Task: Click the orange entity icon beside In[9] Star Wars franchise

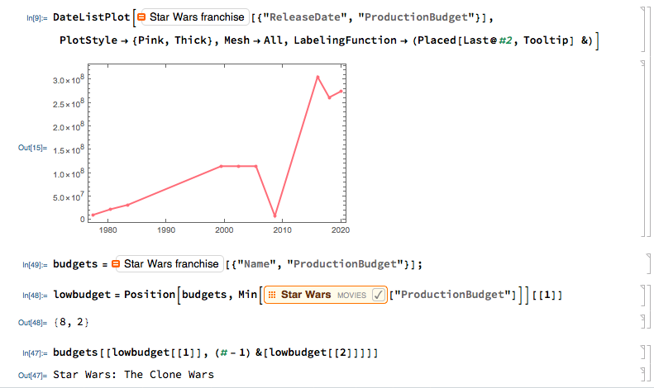Action: click(141, 17)
